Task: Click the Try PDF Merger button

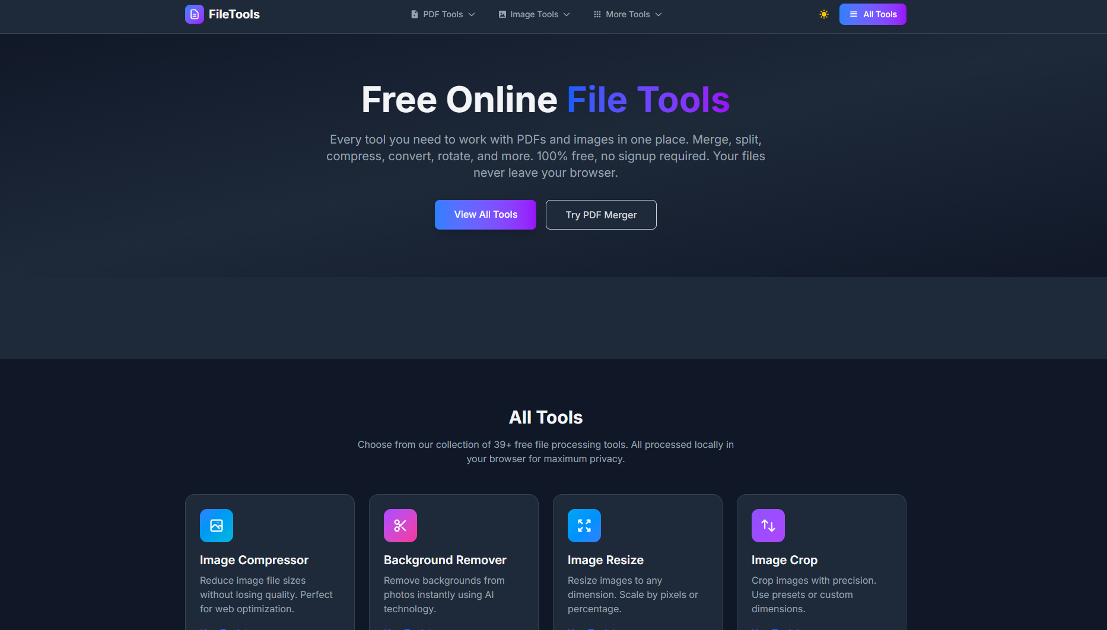Action: tap(600, 214)
